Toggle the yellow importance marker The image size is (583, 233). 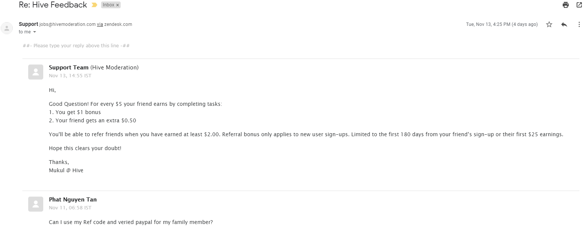tap(94, 5)
